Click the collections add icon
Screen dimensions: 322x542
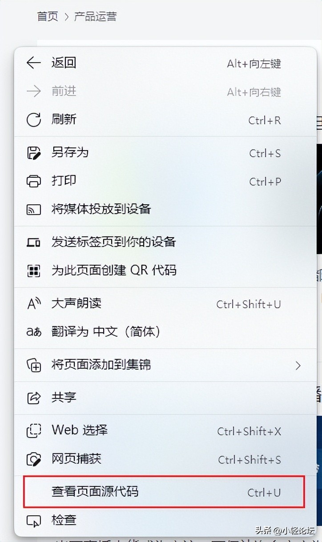pyautogui.click(x=34, y=365)
